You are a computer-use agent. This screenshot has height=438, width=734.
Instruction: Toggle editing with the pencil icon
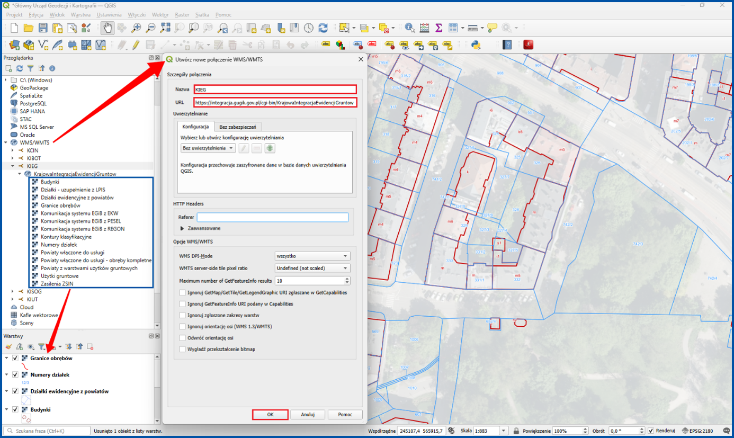(136, 45)
